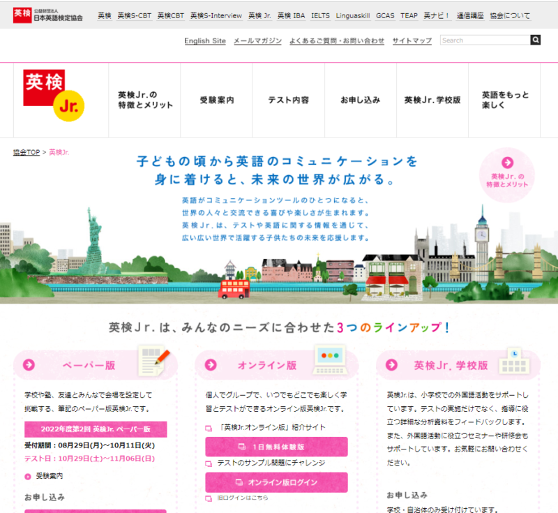Image resolution: width=558 pixels, height=513 pixels.
Task: Open Linguaskill in the top navigation
Action: click(353, 15)
